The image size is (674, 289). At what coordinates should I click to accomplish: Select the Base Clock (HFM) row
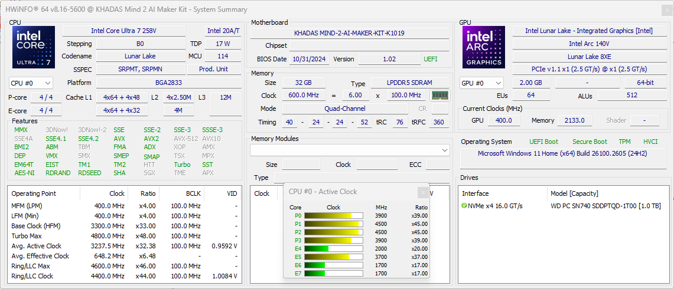pos(125,226)
